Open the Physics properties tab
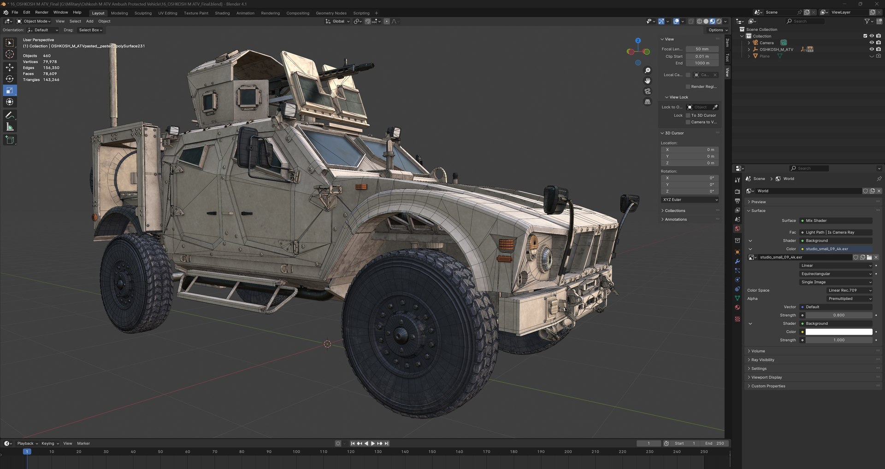 (x=737, y=280)
